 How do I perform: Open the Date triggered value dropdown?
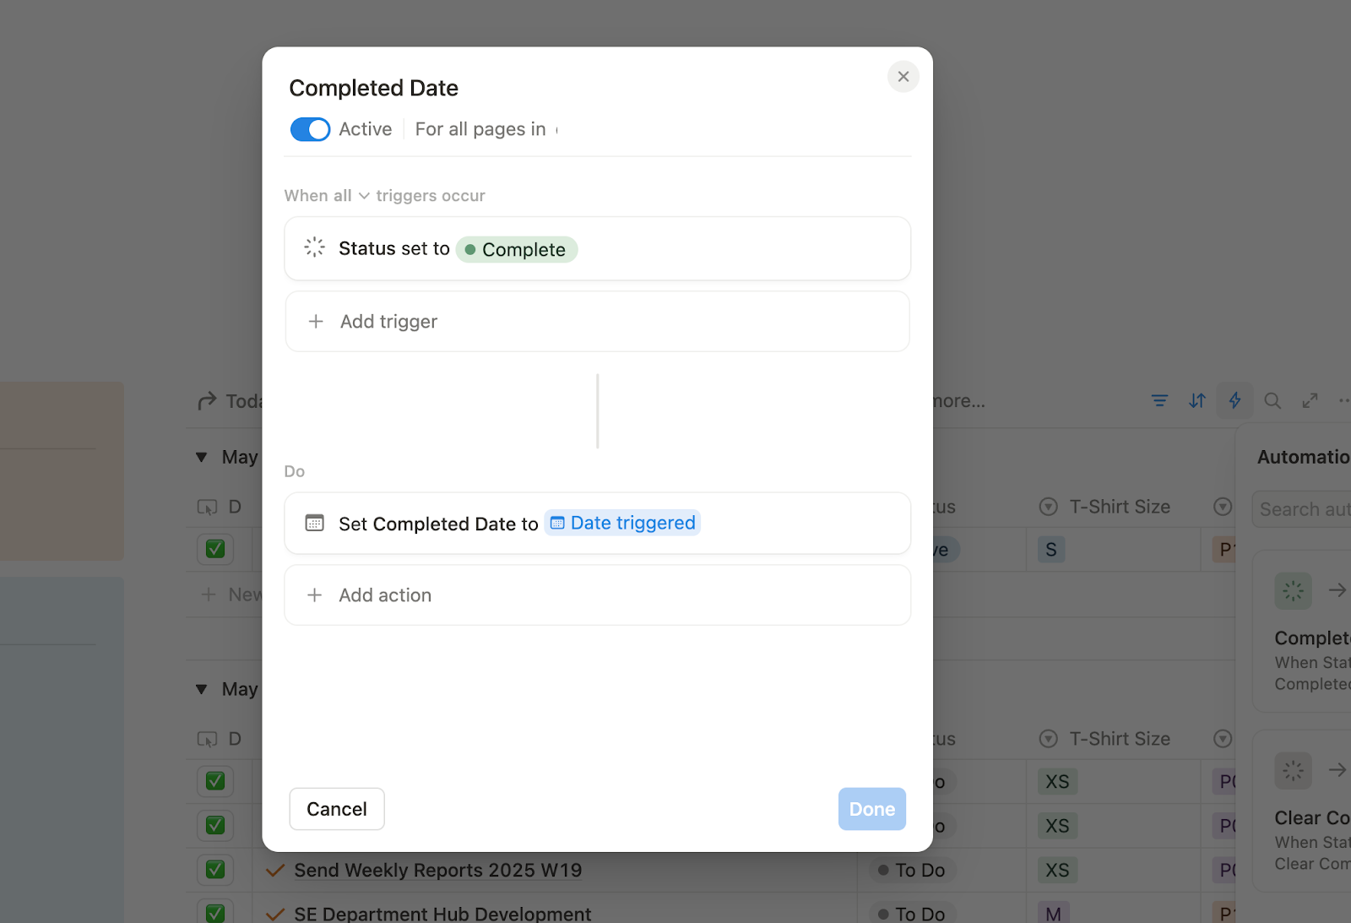(623, 524)
